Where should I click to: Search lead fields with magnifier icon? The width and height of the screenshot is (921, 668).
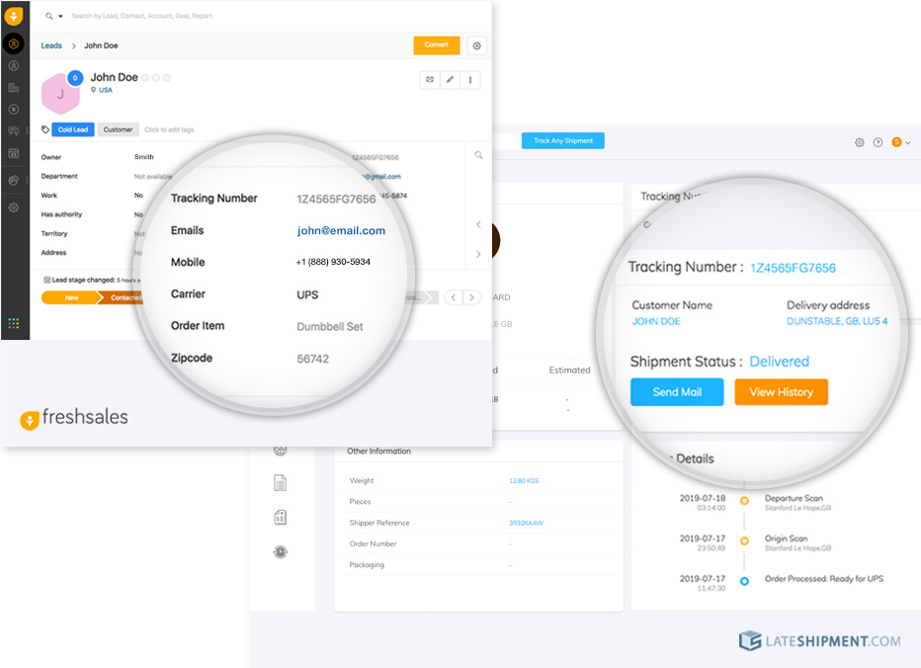(478, 155)
